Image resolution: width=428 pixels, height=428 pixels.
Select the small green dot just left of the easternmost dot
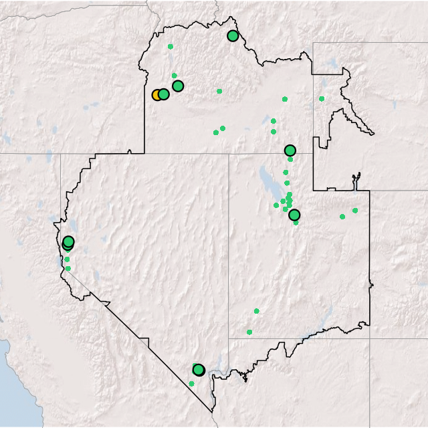[342, 217]
